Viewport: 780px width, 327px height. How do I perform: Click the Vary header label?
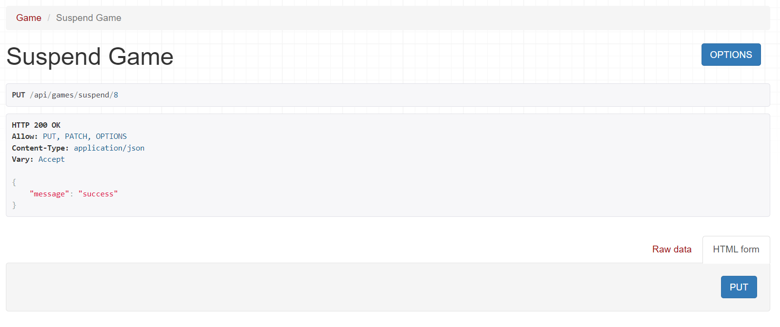tap(22, 159)
